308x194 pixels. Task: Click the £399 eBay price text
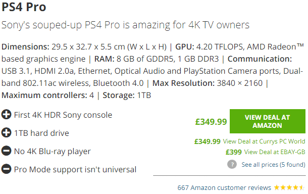[x=234, y=152]
